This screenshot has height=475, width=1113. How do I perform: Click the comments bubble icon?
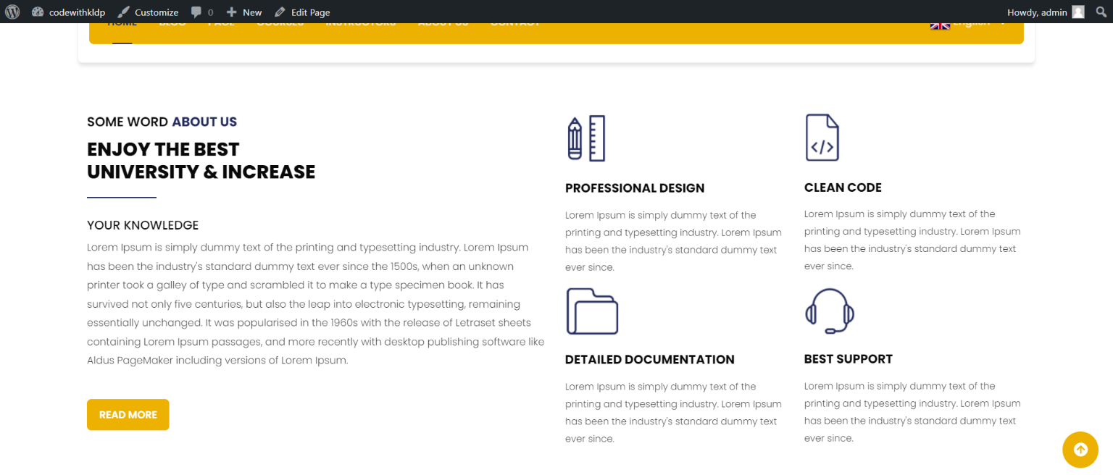196,12
